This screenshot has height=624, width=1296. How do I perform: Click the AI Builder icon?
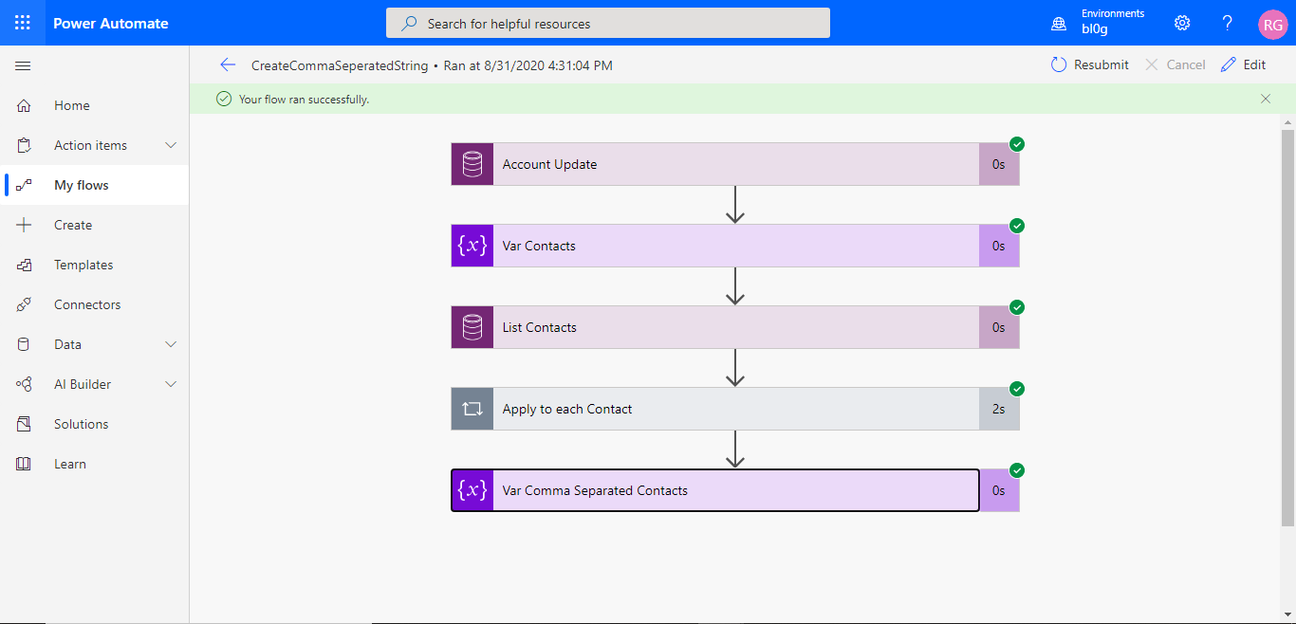click(25, 384)
